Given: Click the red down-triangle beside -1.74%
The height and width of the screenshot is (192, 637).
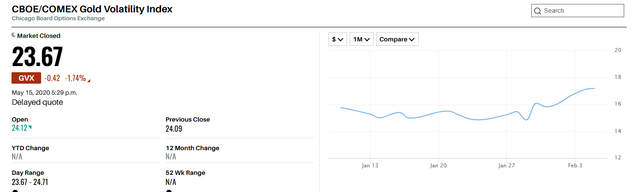Looking at the screenshot, I should click(89, 81).
